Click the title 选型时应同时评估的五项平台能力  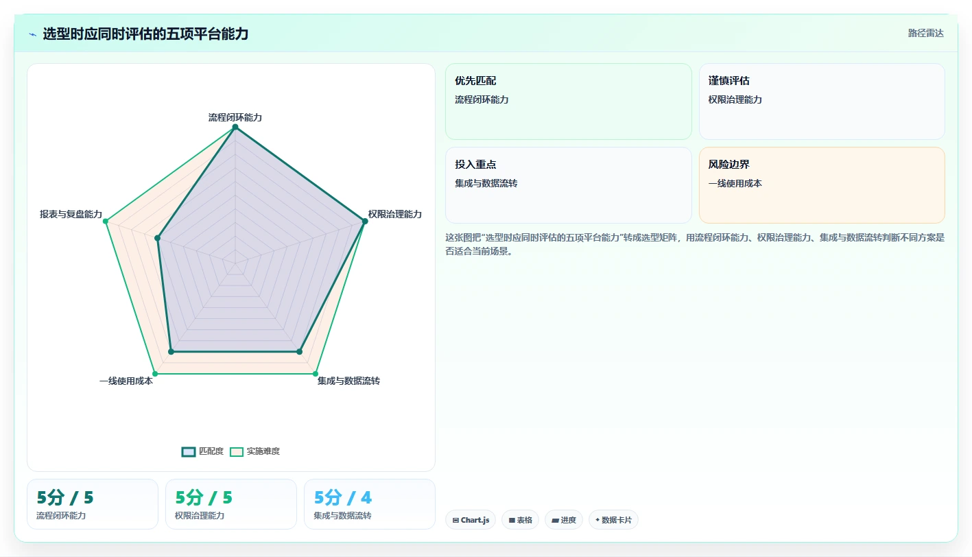tap(145, 34)
